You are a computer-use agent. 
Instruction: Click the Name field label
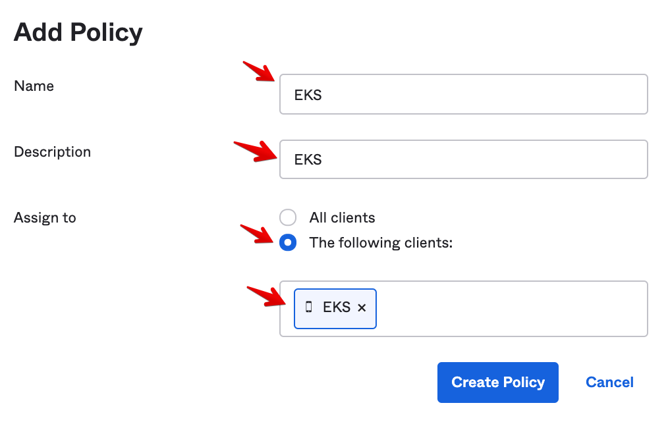tap(34, 86)
